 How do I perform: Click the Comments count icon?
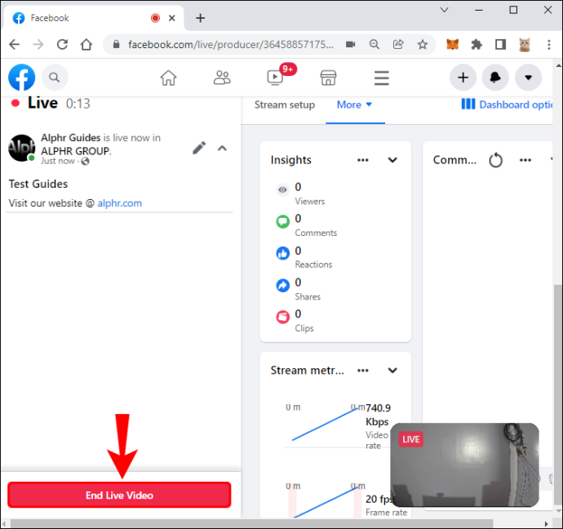click(x=282, y=221)
